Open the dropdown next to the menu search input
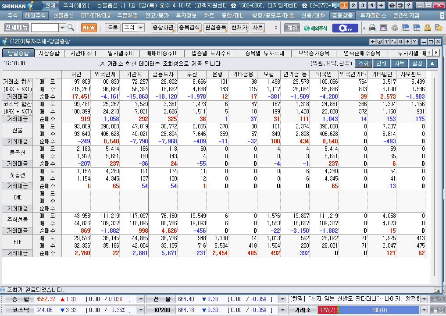Image resolution: width=446 pixels, height=316 pixels. pos(63,28)
